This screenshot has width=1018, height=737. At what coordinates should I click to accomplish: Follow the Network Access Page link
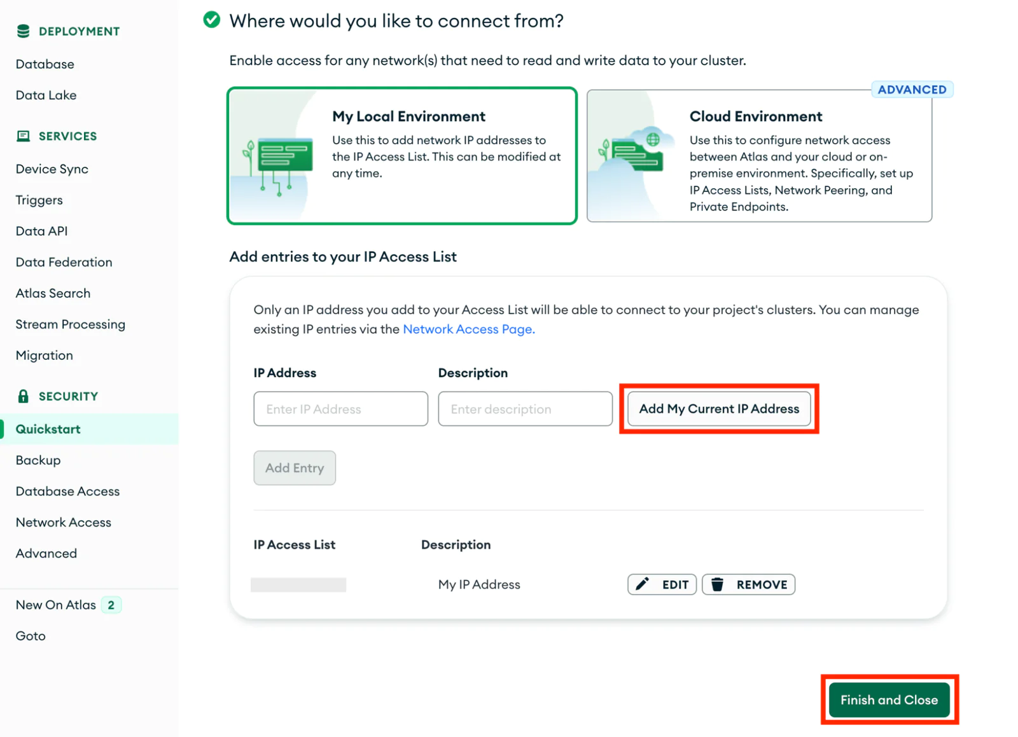[x=469, y=329]
